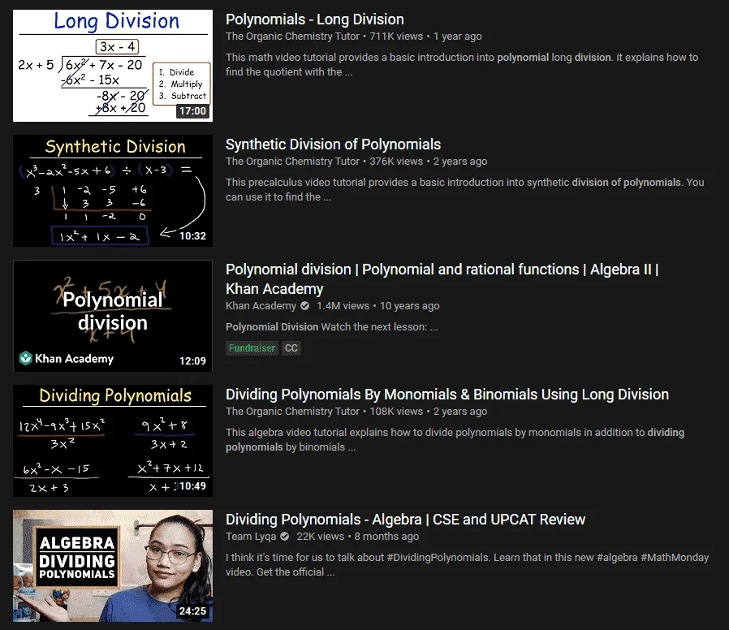Viewport: 729px width, 630px height.
Task: Click the 17:00 duration badge
Action: coord(192,111)
